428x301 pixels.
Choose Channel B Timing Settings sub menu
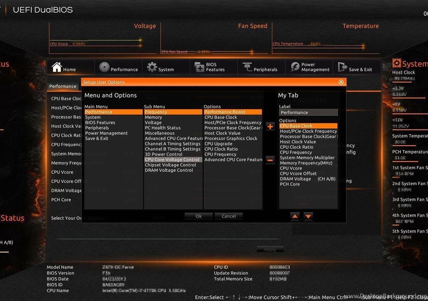pyautogui.click(x=173, y=149)
